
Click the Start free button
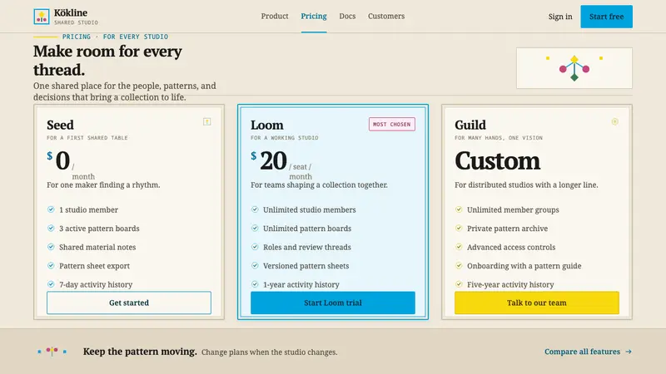[x=606, y=17]
